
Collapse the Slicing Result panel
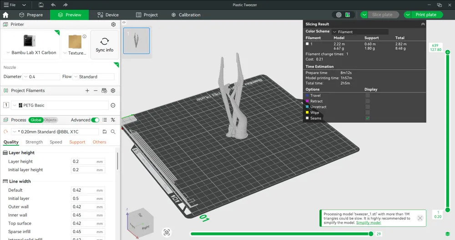point(423,24)
